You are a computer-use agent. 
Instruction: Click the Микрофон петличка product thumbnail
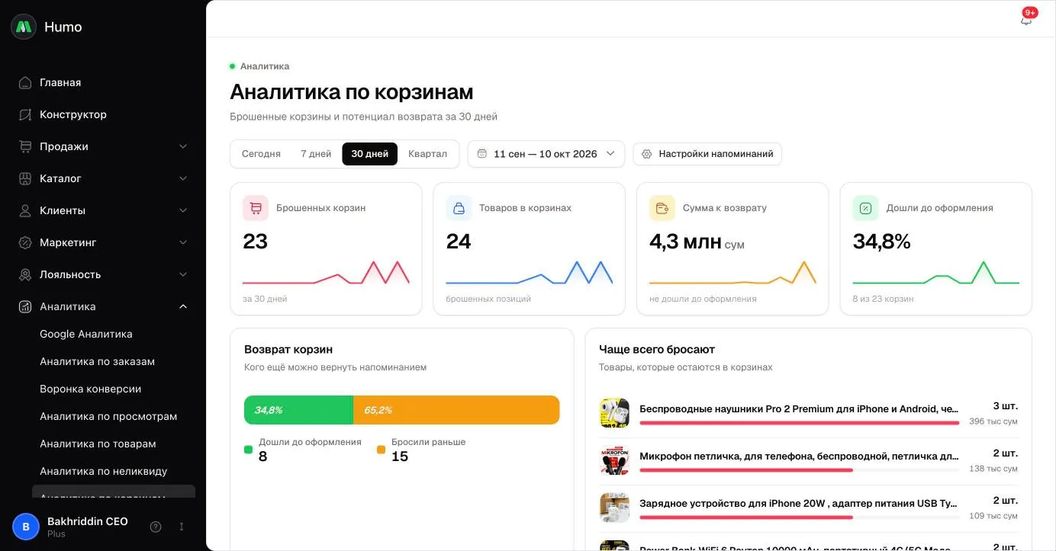tap(614, 460)
